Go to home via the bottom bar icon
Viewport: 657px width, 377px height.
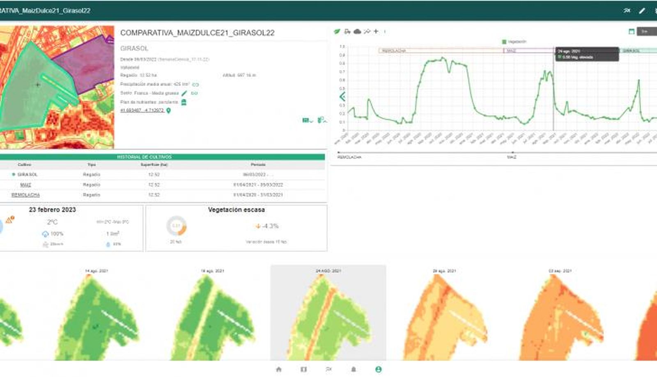[279, 369]
